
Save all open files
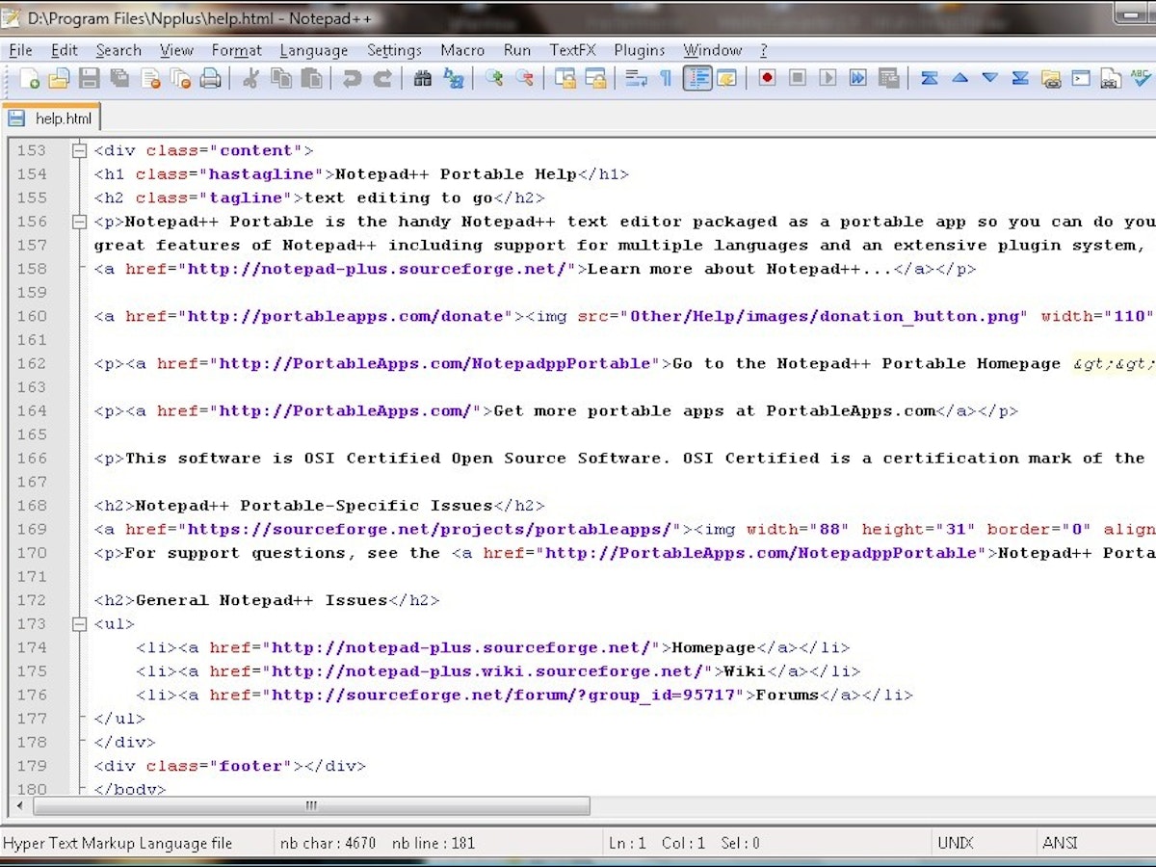point(121,79)
